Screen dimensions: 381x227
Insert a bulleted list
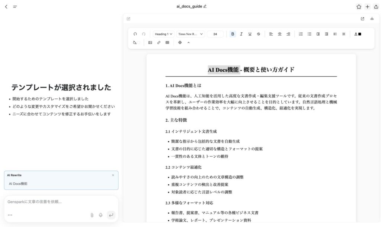tap(309, 34)
